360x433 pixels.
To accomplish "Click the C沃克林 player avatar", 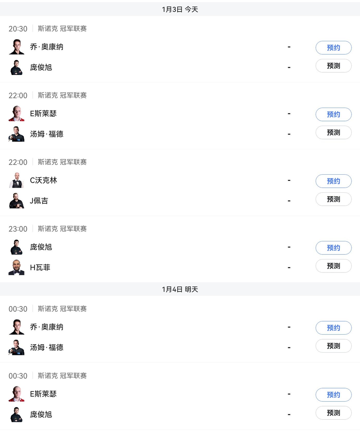I will pyautogui.click(x=17, y=180).
